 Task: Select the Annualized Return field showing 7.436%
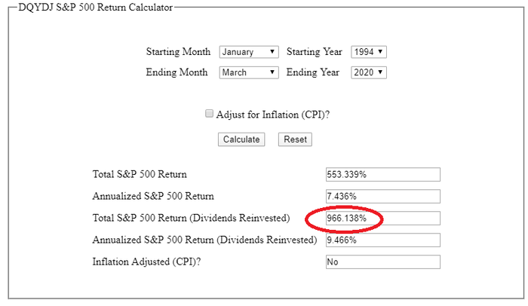[382, 196]
